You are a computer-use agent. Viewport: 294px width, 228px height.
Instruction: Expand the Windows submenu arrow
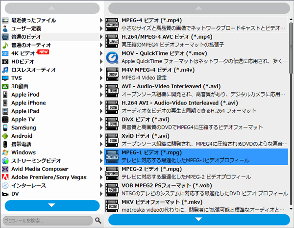pos(101,152)
